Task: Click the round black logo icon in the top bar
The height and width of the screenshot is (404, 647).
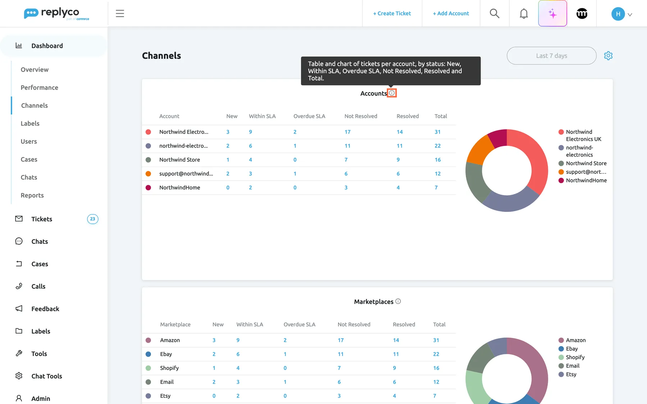Action: (582, 13)
